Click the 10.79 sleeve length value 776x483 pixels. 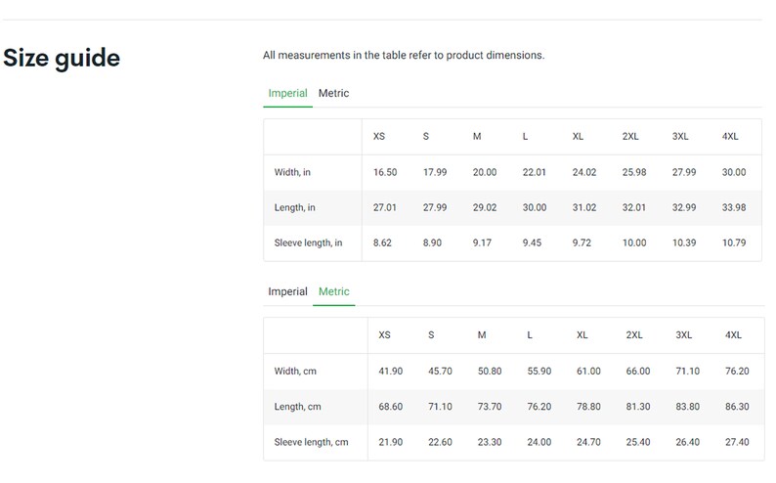[733, 242]
